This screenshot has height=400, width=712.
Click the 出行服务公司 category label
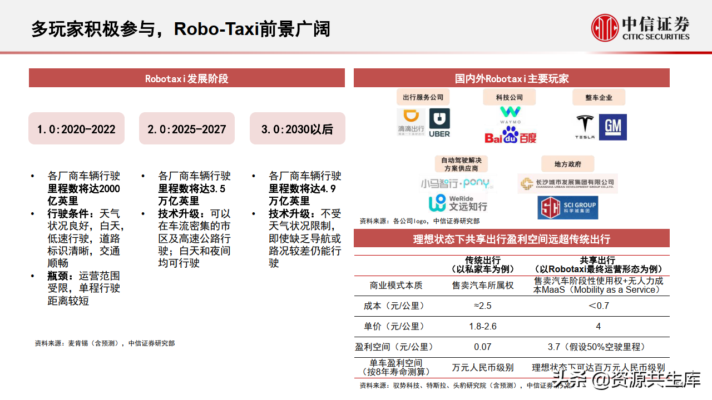[x=423, y=97]
